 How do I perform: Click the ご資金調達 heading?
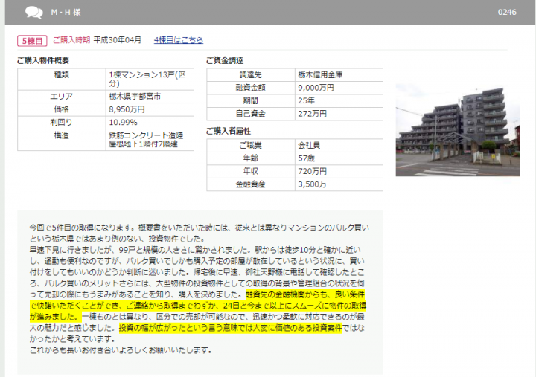(225, 60)
